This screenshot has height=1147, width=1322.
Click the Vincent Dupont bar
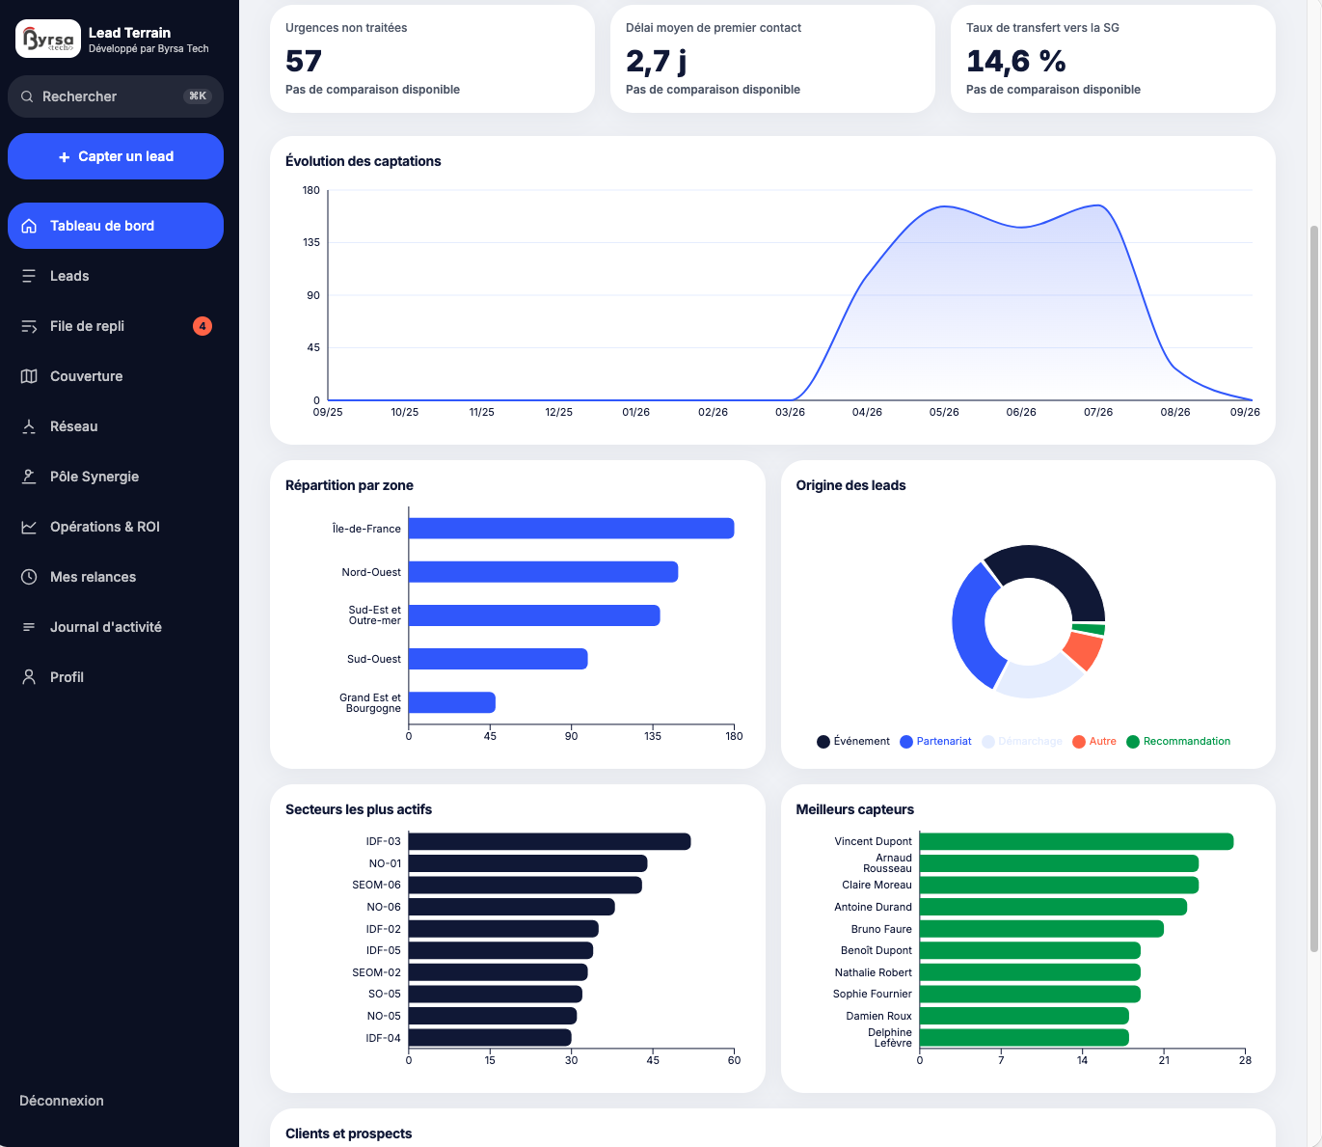(x=1076, y=841)
